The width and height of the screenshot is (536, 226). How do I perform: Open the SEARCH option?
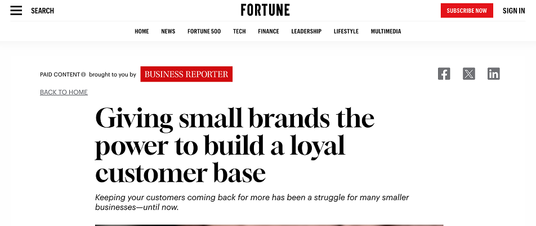click(42, 11)
